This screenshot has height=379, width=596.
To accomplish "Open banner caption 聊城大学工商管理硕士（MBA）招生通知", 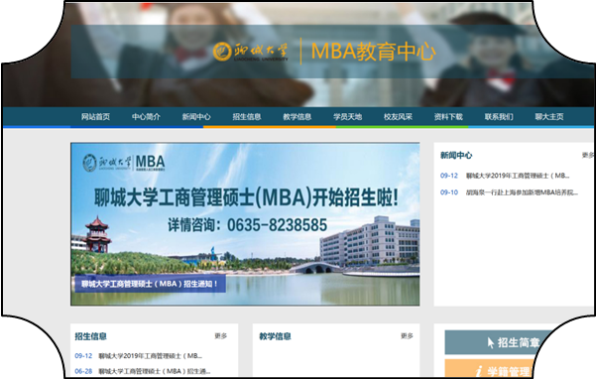I will 150,284.
